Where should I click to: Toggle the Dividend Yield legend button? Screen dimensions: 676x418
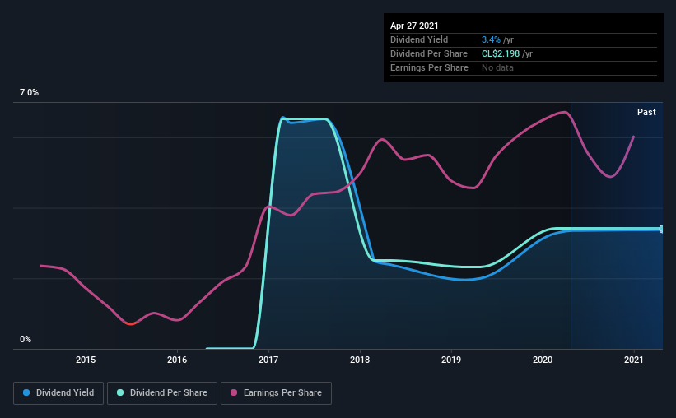point(58,393)
